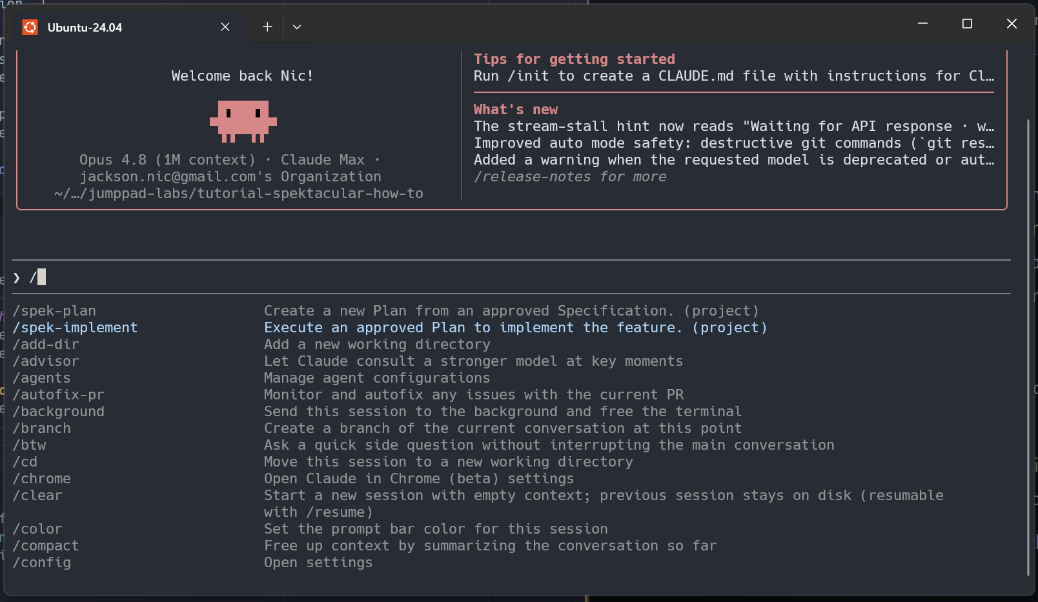
Task: Select the /agents command
Action: pos(42,378)
